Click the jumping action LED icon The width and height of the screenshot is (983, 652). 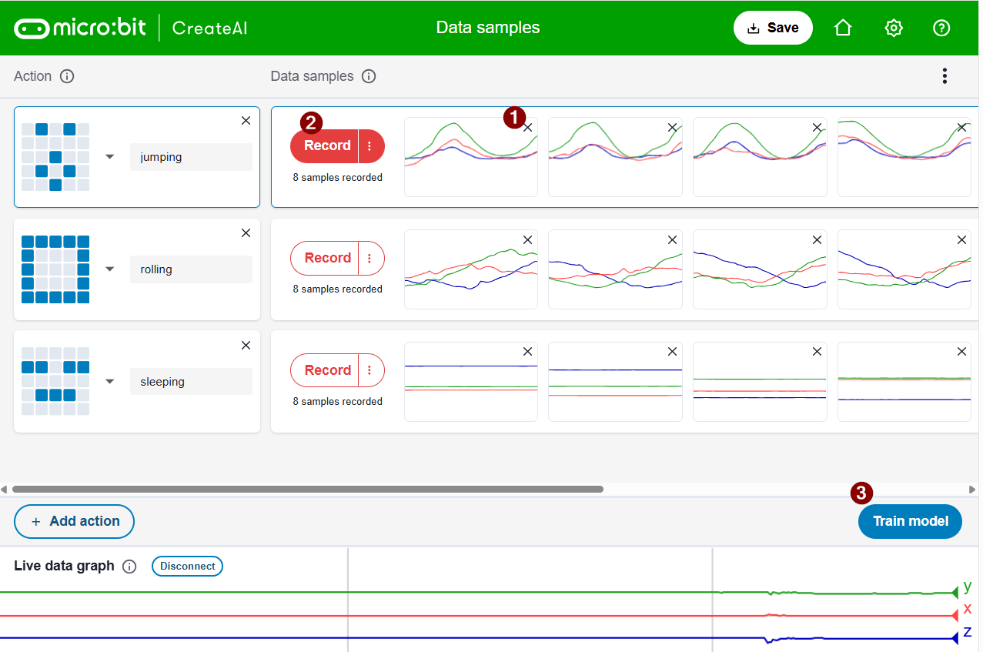point(55,157)
